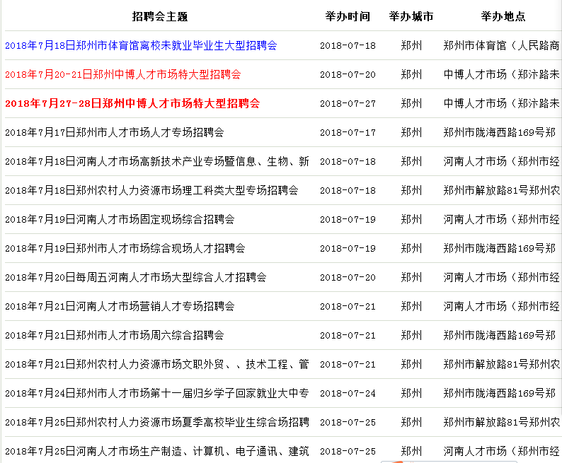This screenshot has height=463, width=562.
Task: Select the date 2018-07-20 in the 每周五 row
Action: pos(348,278)
